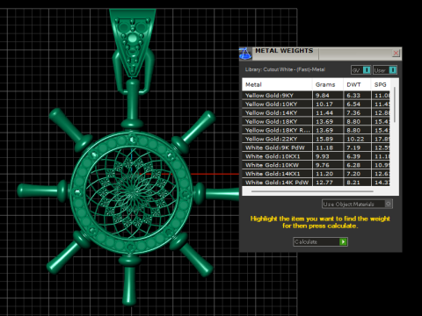Click the 9.84 grams value
422x316 pixels.
pos(323,96)
